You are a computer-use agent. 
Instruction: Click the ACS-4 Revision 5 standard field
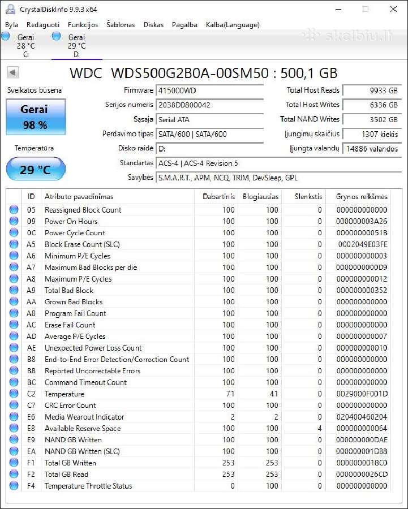[279, 163]
